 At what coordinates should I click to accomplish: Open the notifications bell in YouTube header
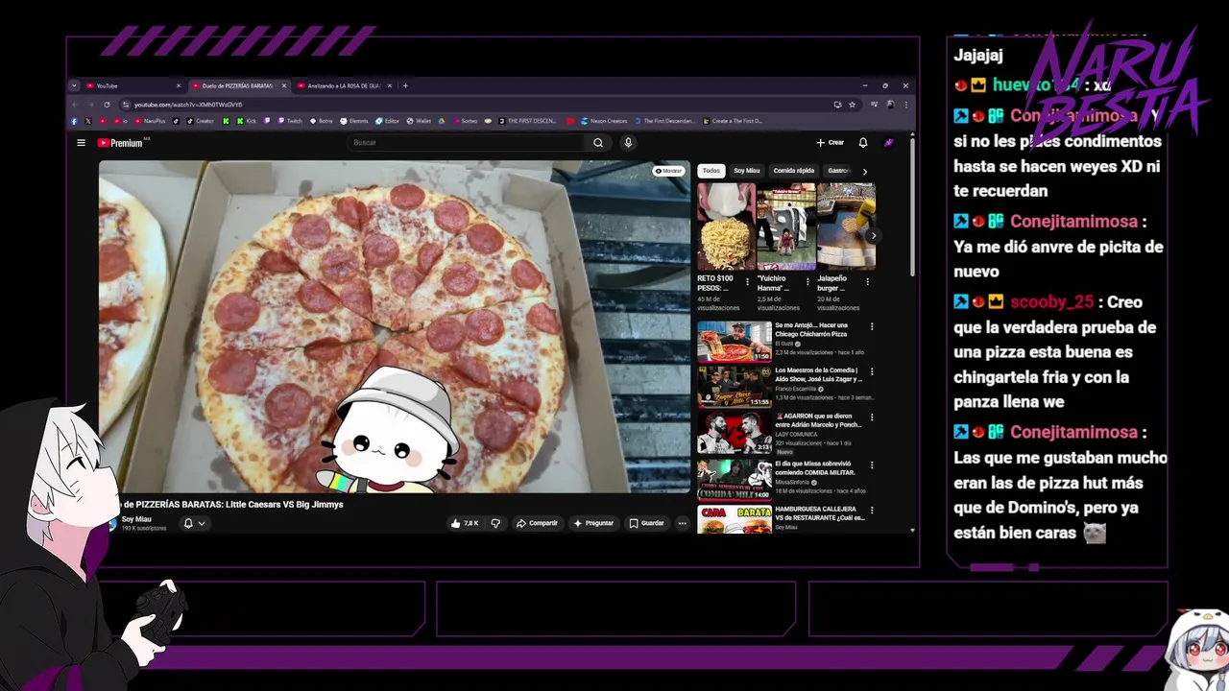863,143
